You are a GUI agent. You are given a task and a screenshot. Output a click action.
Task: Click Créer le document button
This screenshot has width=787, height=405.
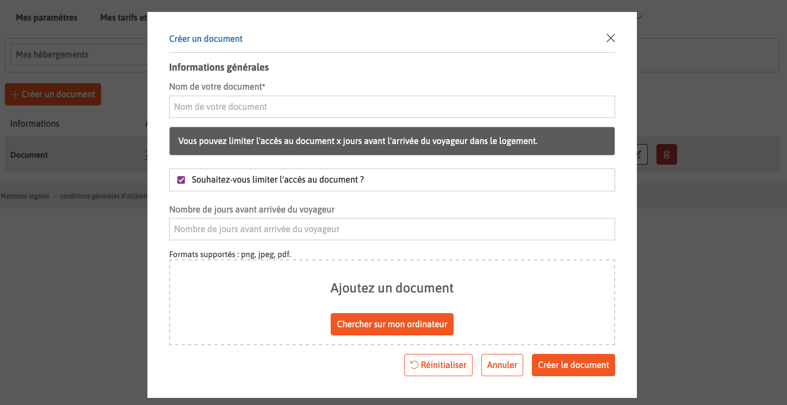(x=573, y=365)
